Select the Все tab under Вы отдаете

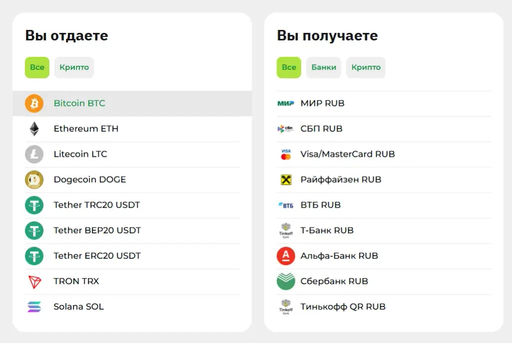[x=37, y=67]
